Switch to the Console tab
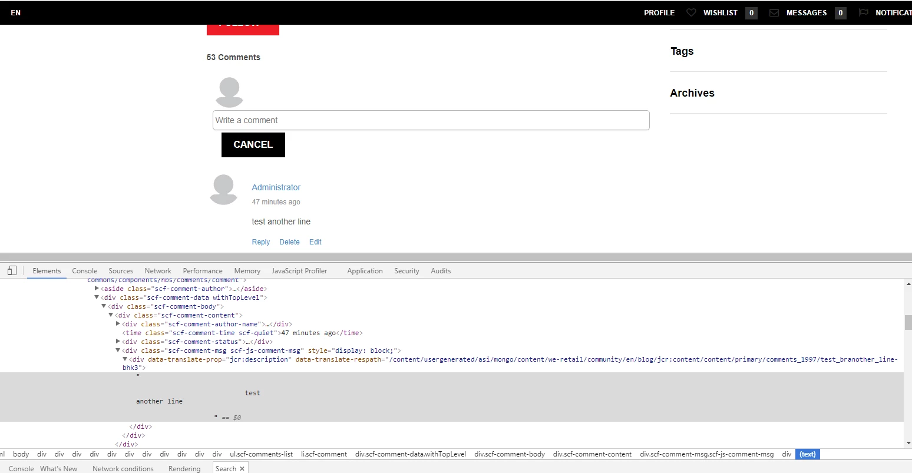This screenshot has height=473, width=912. (x=85, y=271)
